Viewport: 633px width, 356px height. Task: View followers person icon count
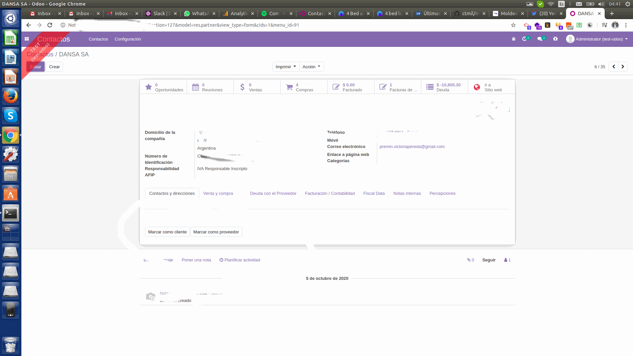pyautogui.click(x=507, y=260)
